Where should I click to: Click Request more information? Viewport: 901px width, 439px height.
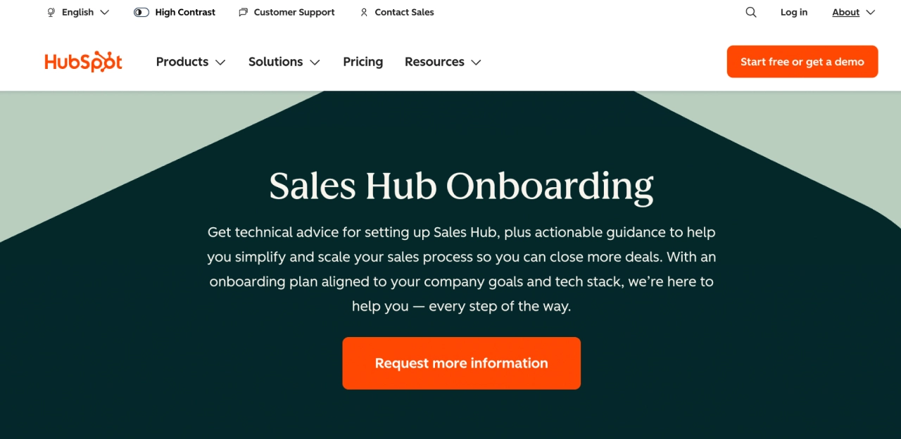[x=461, y=363]
